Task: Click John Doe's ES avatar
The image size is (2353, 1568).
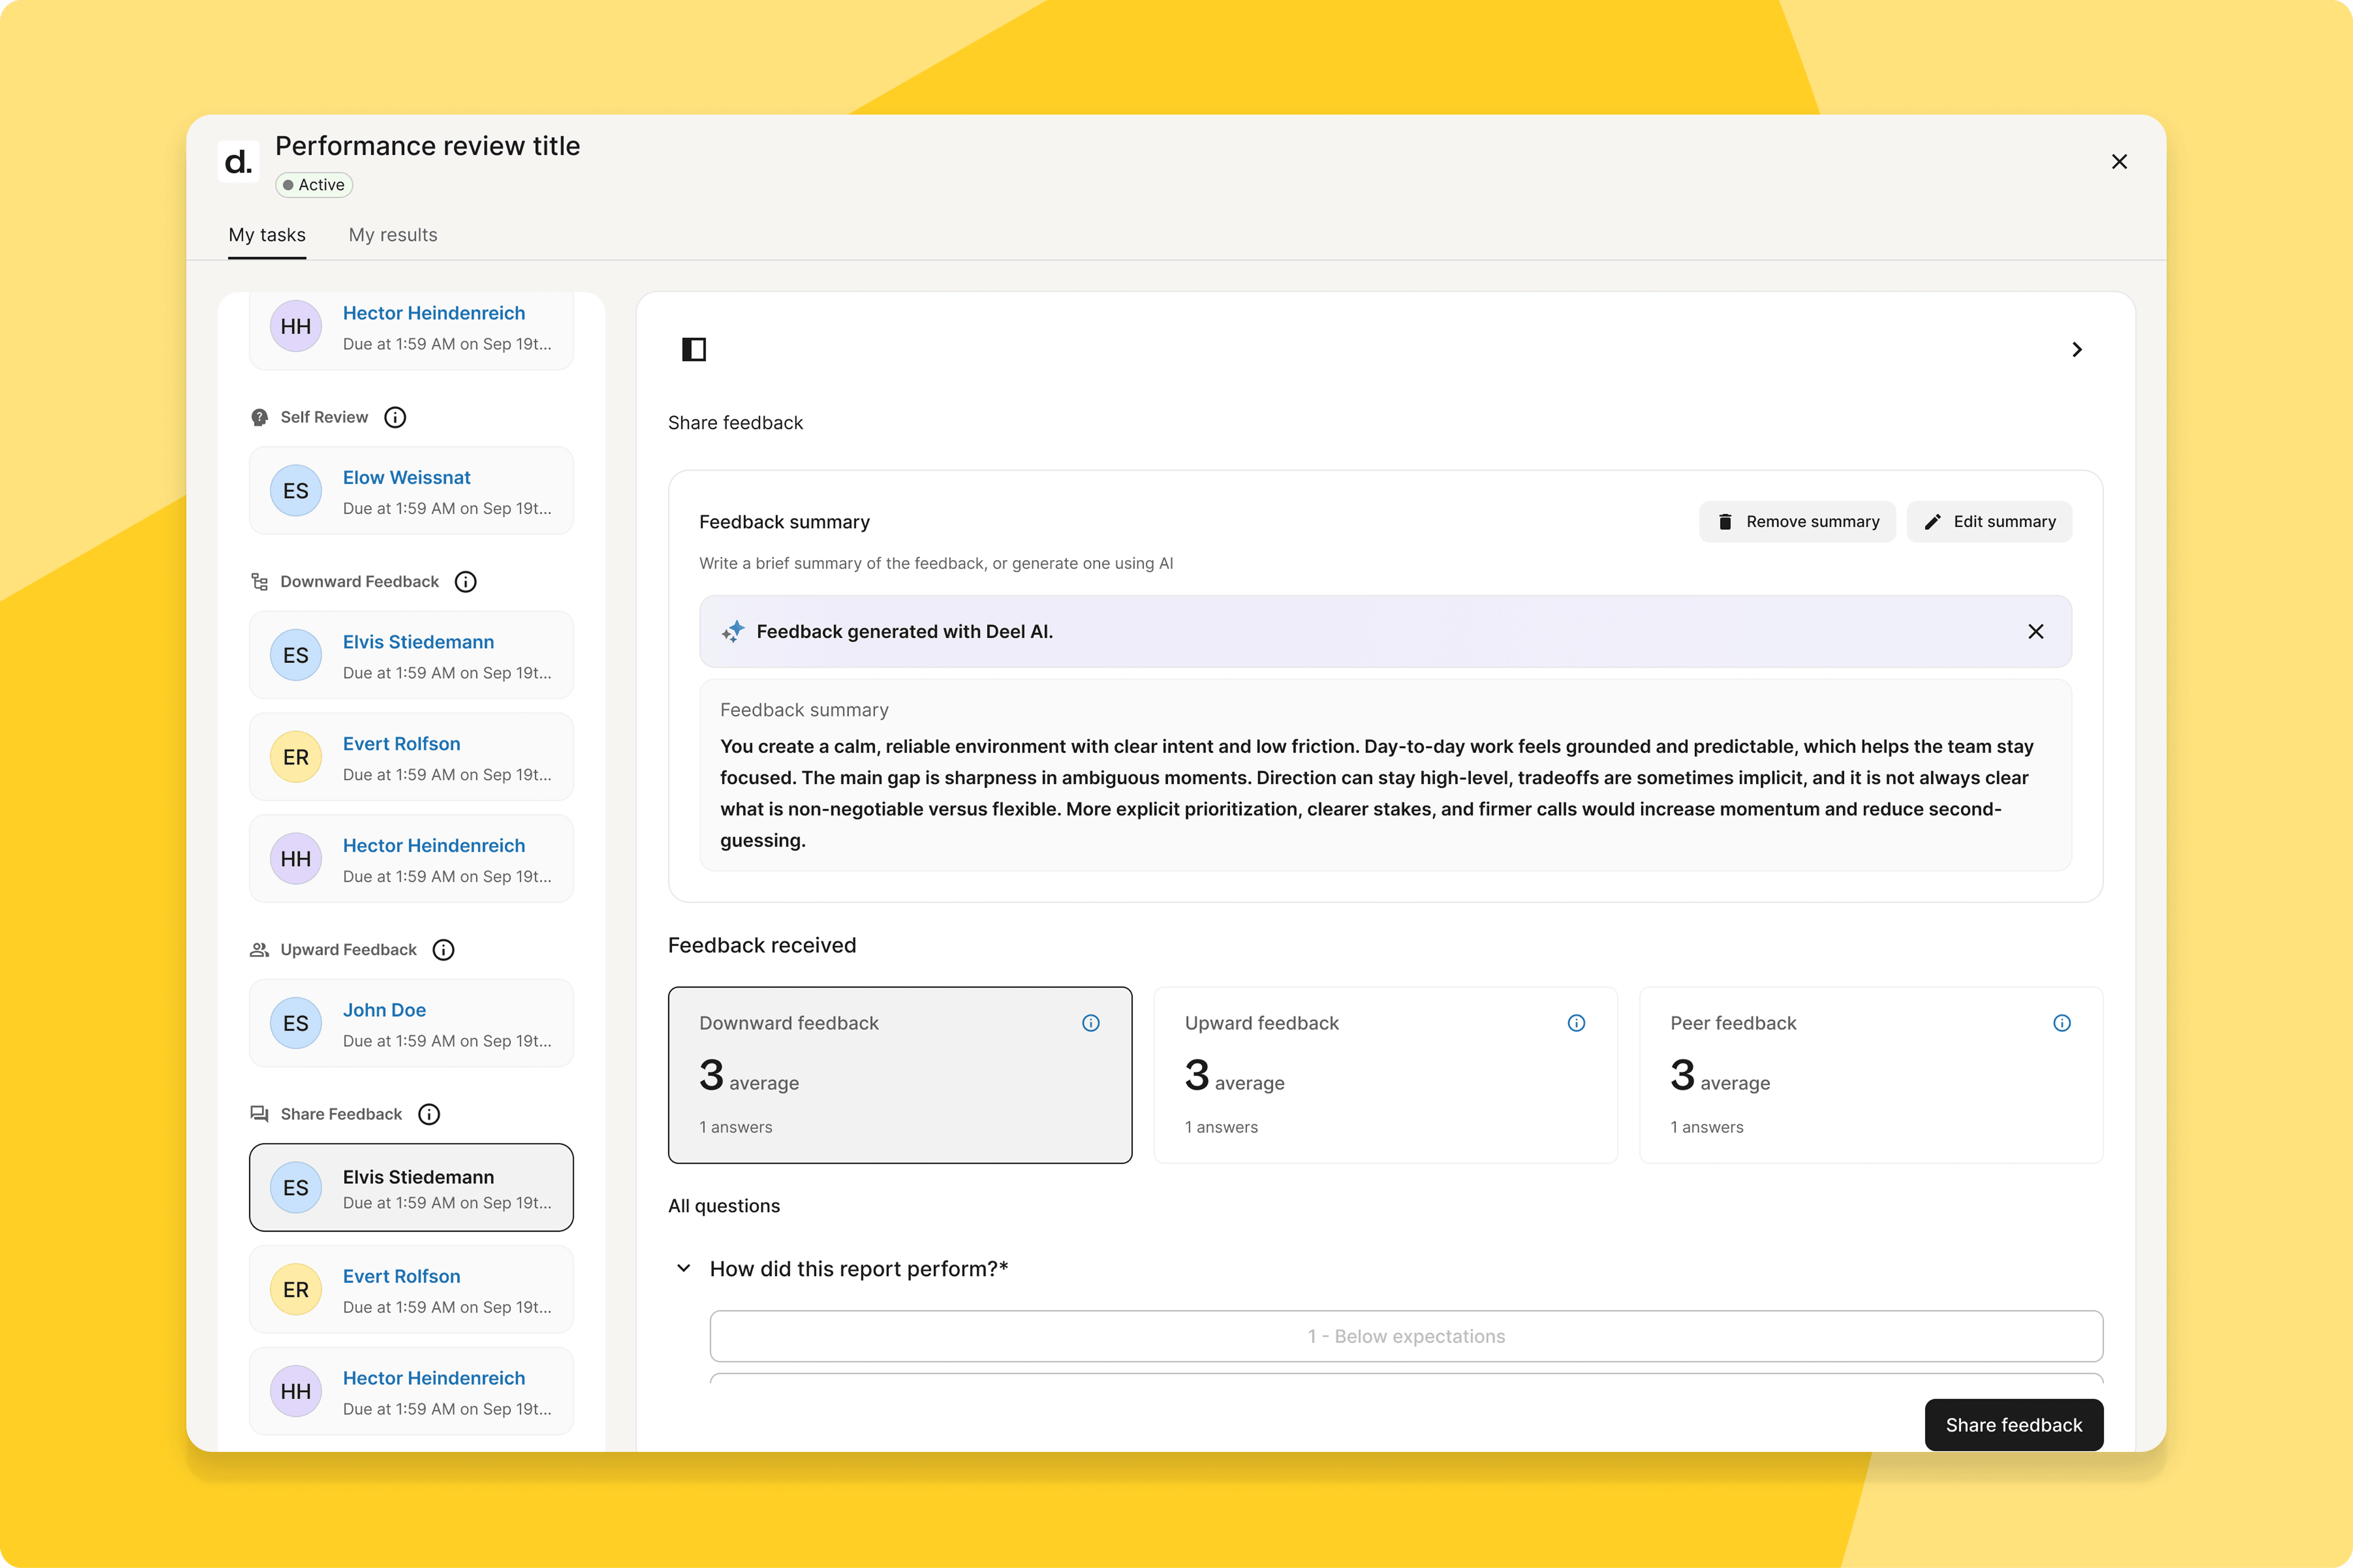Action: (296, 1024)
